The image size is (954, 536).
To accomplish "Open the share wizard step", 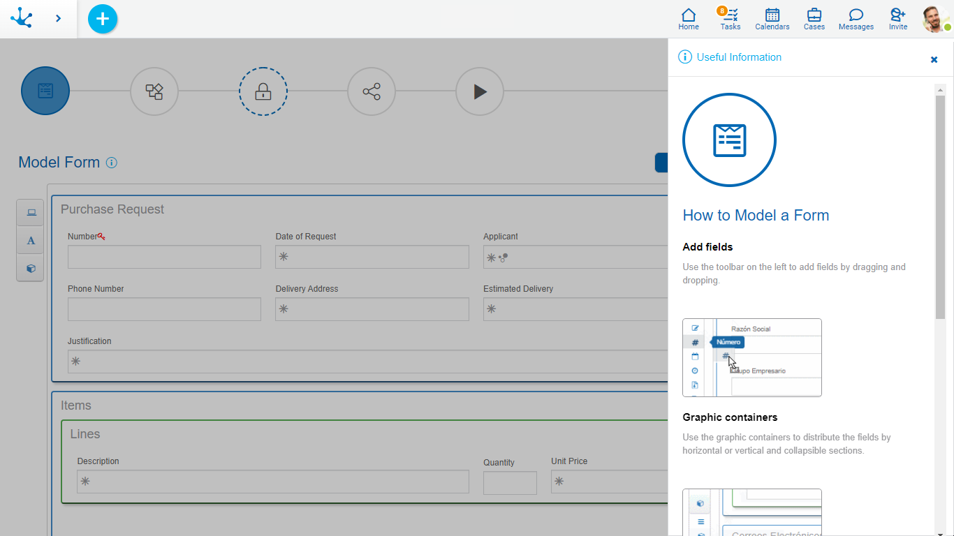I will (372, 91).
